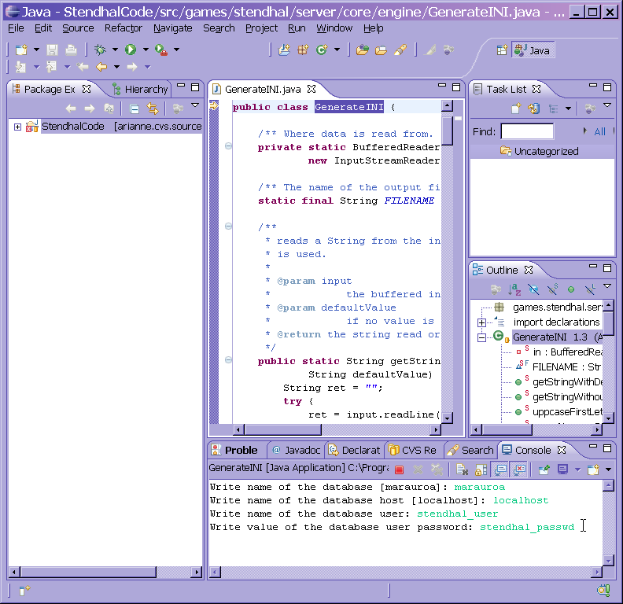Click the New Java Class toolbar icon

pyautogui.click(x=321, y=50)
